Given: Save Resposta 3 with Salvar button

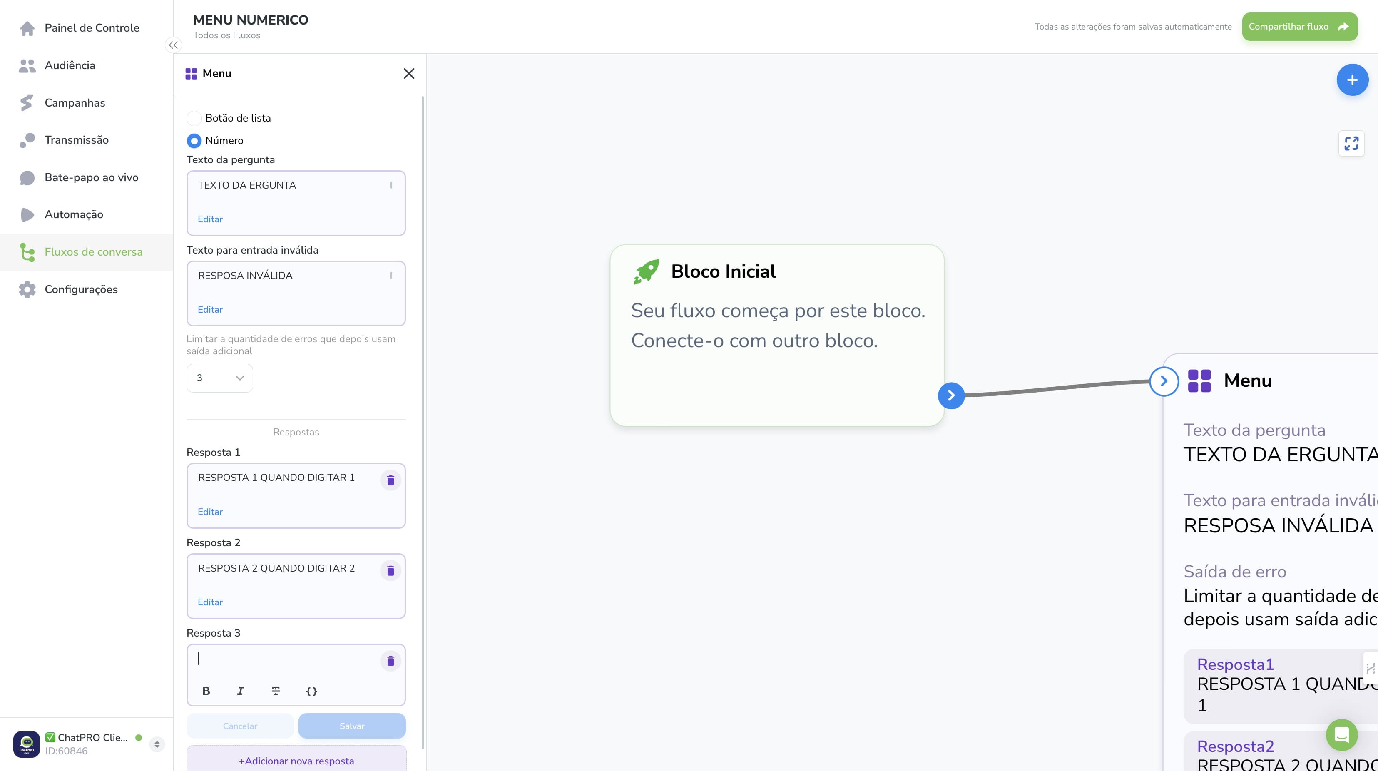Looking at the screenshot, I should (352, 726).
